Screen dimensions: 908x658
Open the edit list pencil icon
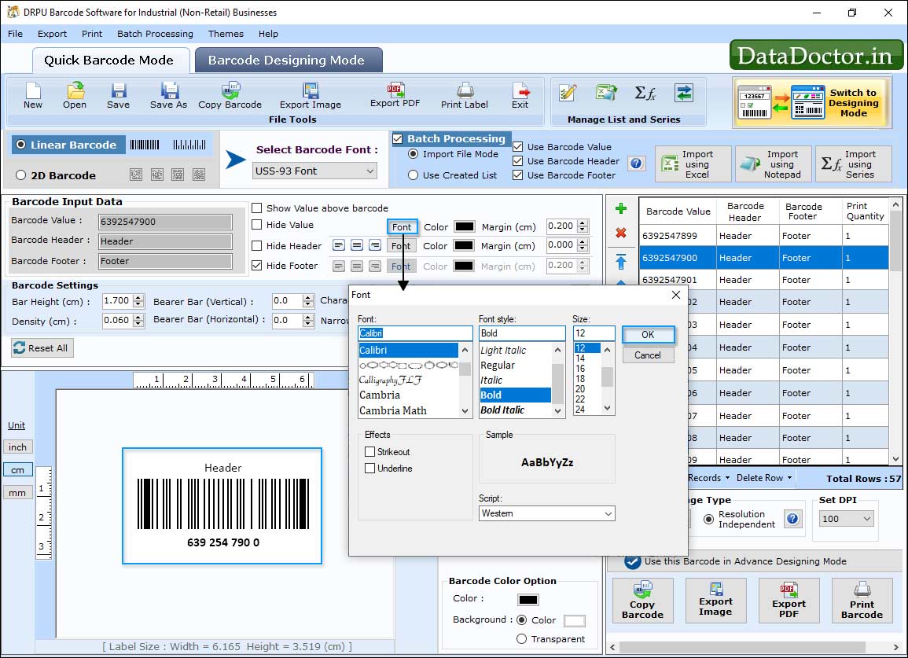(x=568, y=93)
